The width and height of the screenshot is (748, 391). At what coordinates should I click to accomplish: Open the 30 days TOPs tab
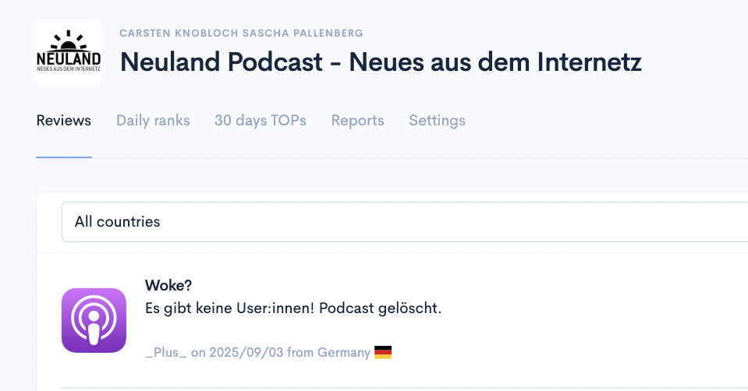[261, 121]
